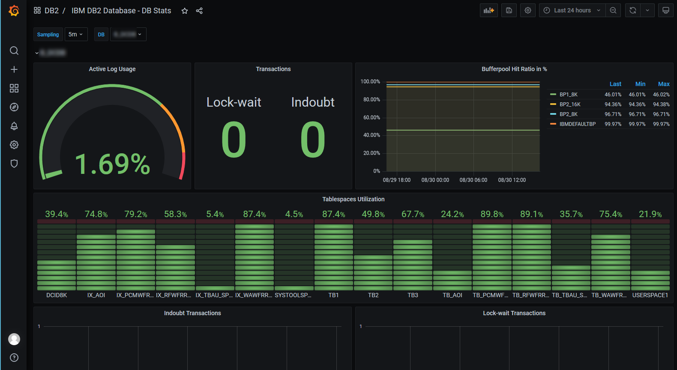Toggle BP1_8K series in legend
The height and width of the screenshot is (370, 677).
click(568, 95)
